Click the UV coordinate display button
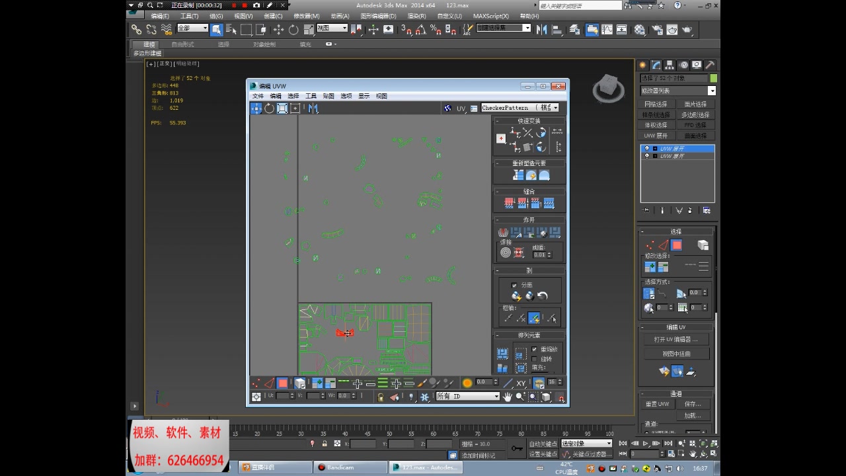The width and height of the screenshot is (846, 476). tap(461, 108)
